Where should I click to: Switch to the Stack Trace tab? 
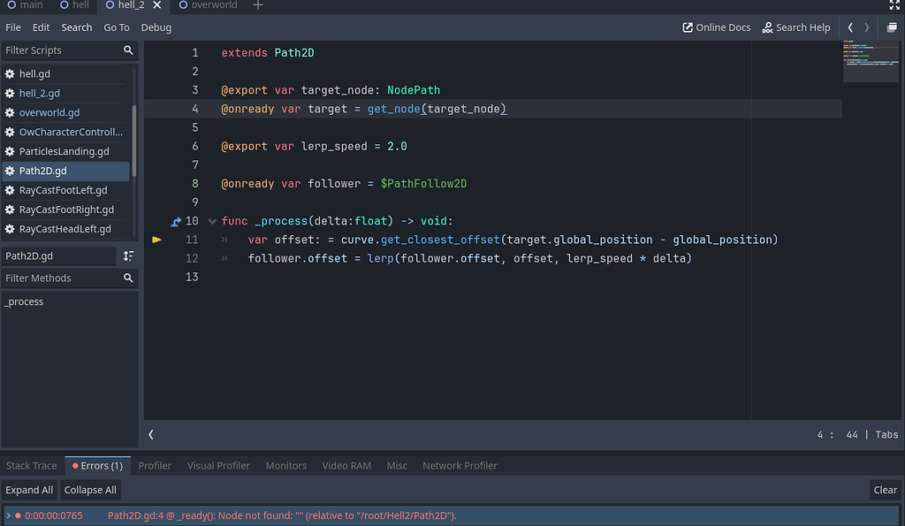(x=31, y=466)
